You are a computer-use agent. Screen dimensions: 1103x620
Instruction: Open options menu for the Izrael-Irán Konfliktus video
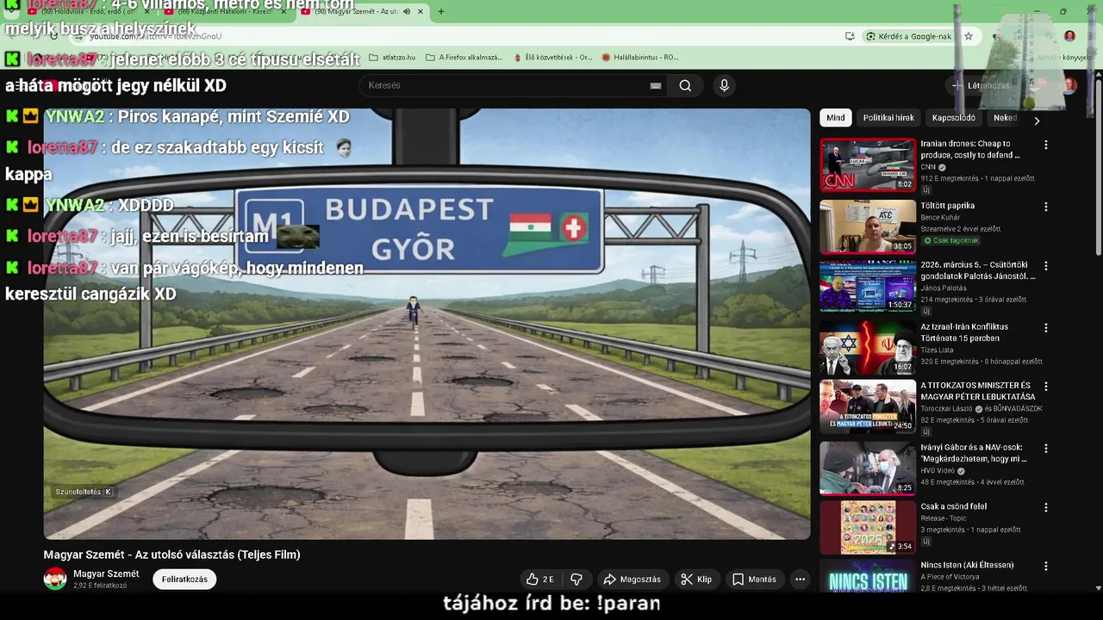pyautogui.click(x=1046, y=328)
